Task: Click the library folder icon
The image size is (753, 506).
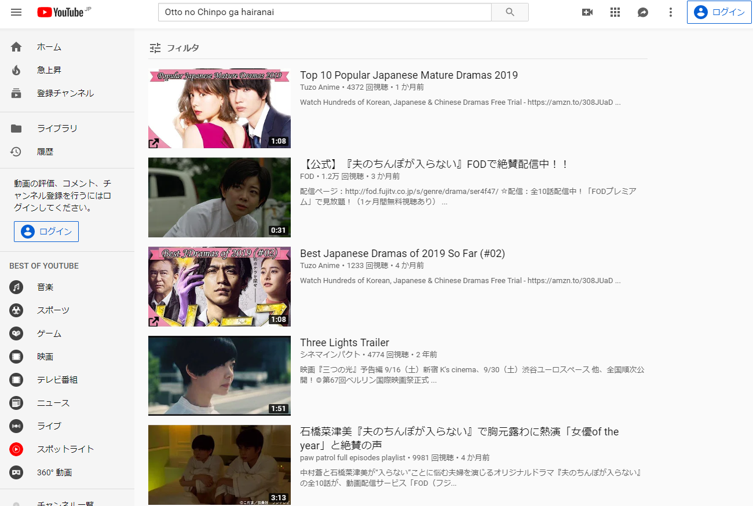Action: click(16, 129)
